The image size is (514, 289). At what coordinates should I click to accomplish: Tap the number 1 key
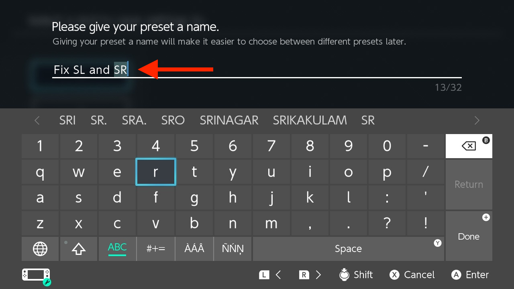[x=40, y=146]
